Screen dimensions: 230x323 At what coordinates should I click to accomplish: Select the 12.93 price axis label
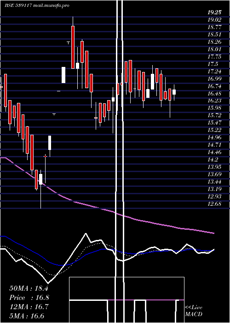214,197
